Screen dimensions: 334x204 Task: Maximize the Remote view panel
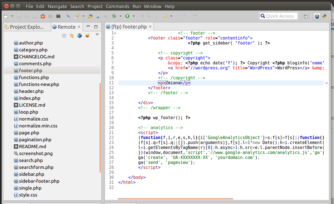click(x=96, y=27)
